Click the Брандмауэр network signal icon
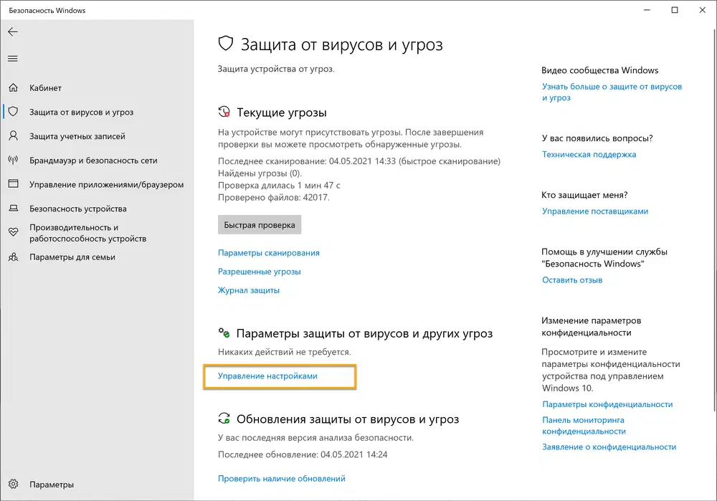This screenshot has height=501, width=717. [14, 161]
